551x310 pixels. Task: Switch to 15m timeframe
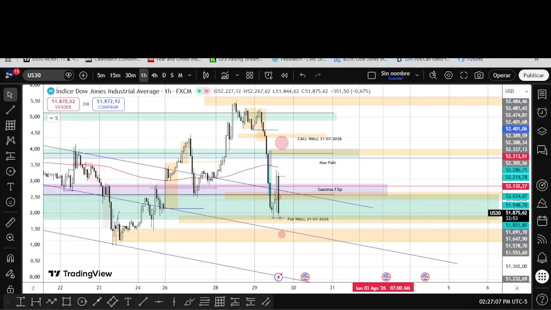pyautogui.click(x=115, y=75)
